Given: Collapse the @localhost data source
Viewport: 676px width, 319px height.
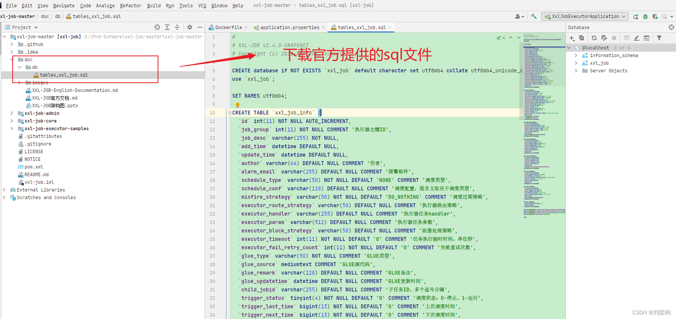Looking at the screenshot, I should click(569, 48).
